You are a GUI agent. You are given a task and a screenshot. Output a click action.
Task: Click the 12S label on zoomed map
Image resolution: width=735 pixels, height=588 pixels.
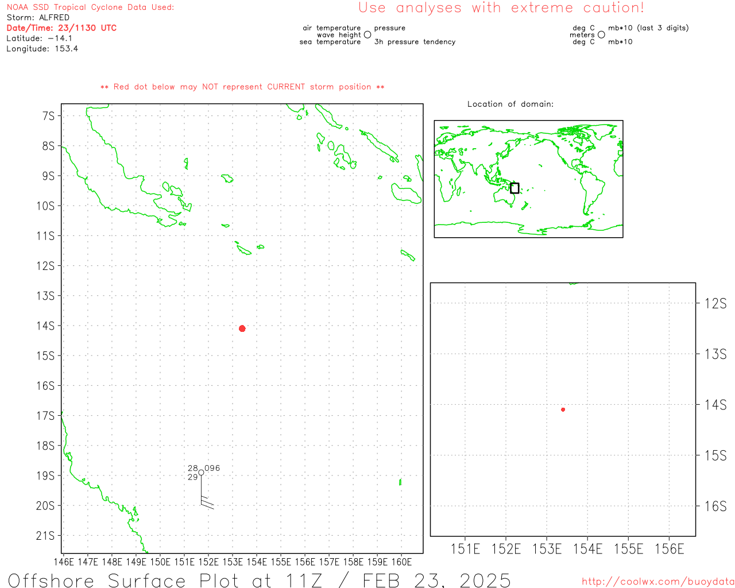[715, 304]
